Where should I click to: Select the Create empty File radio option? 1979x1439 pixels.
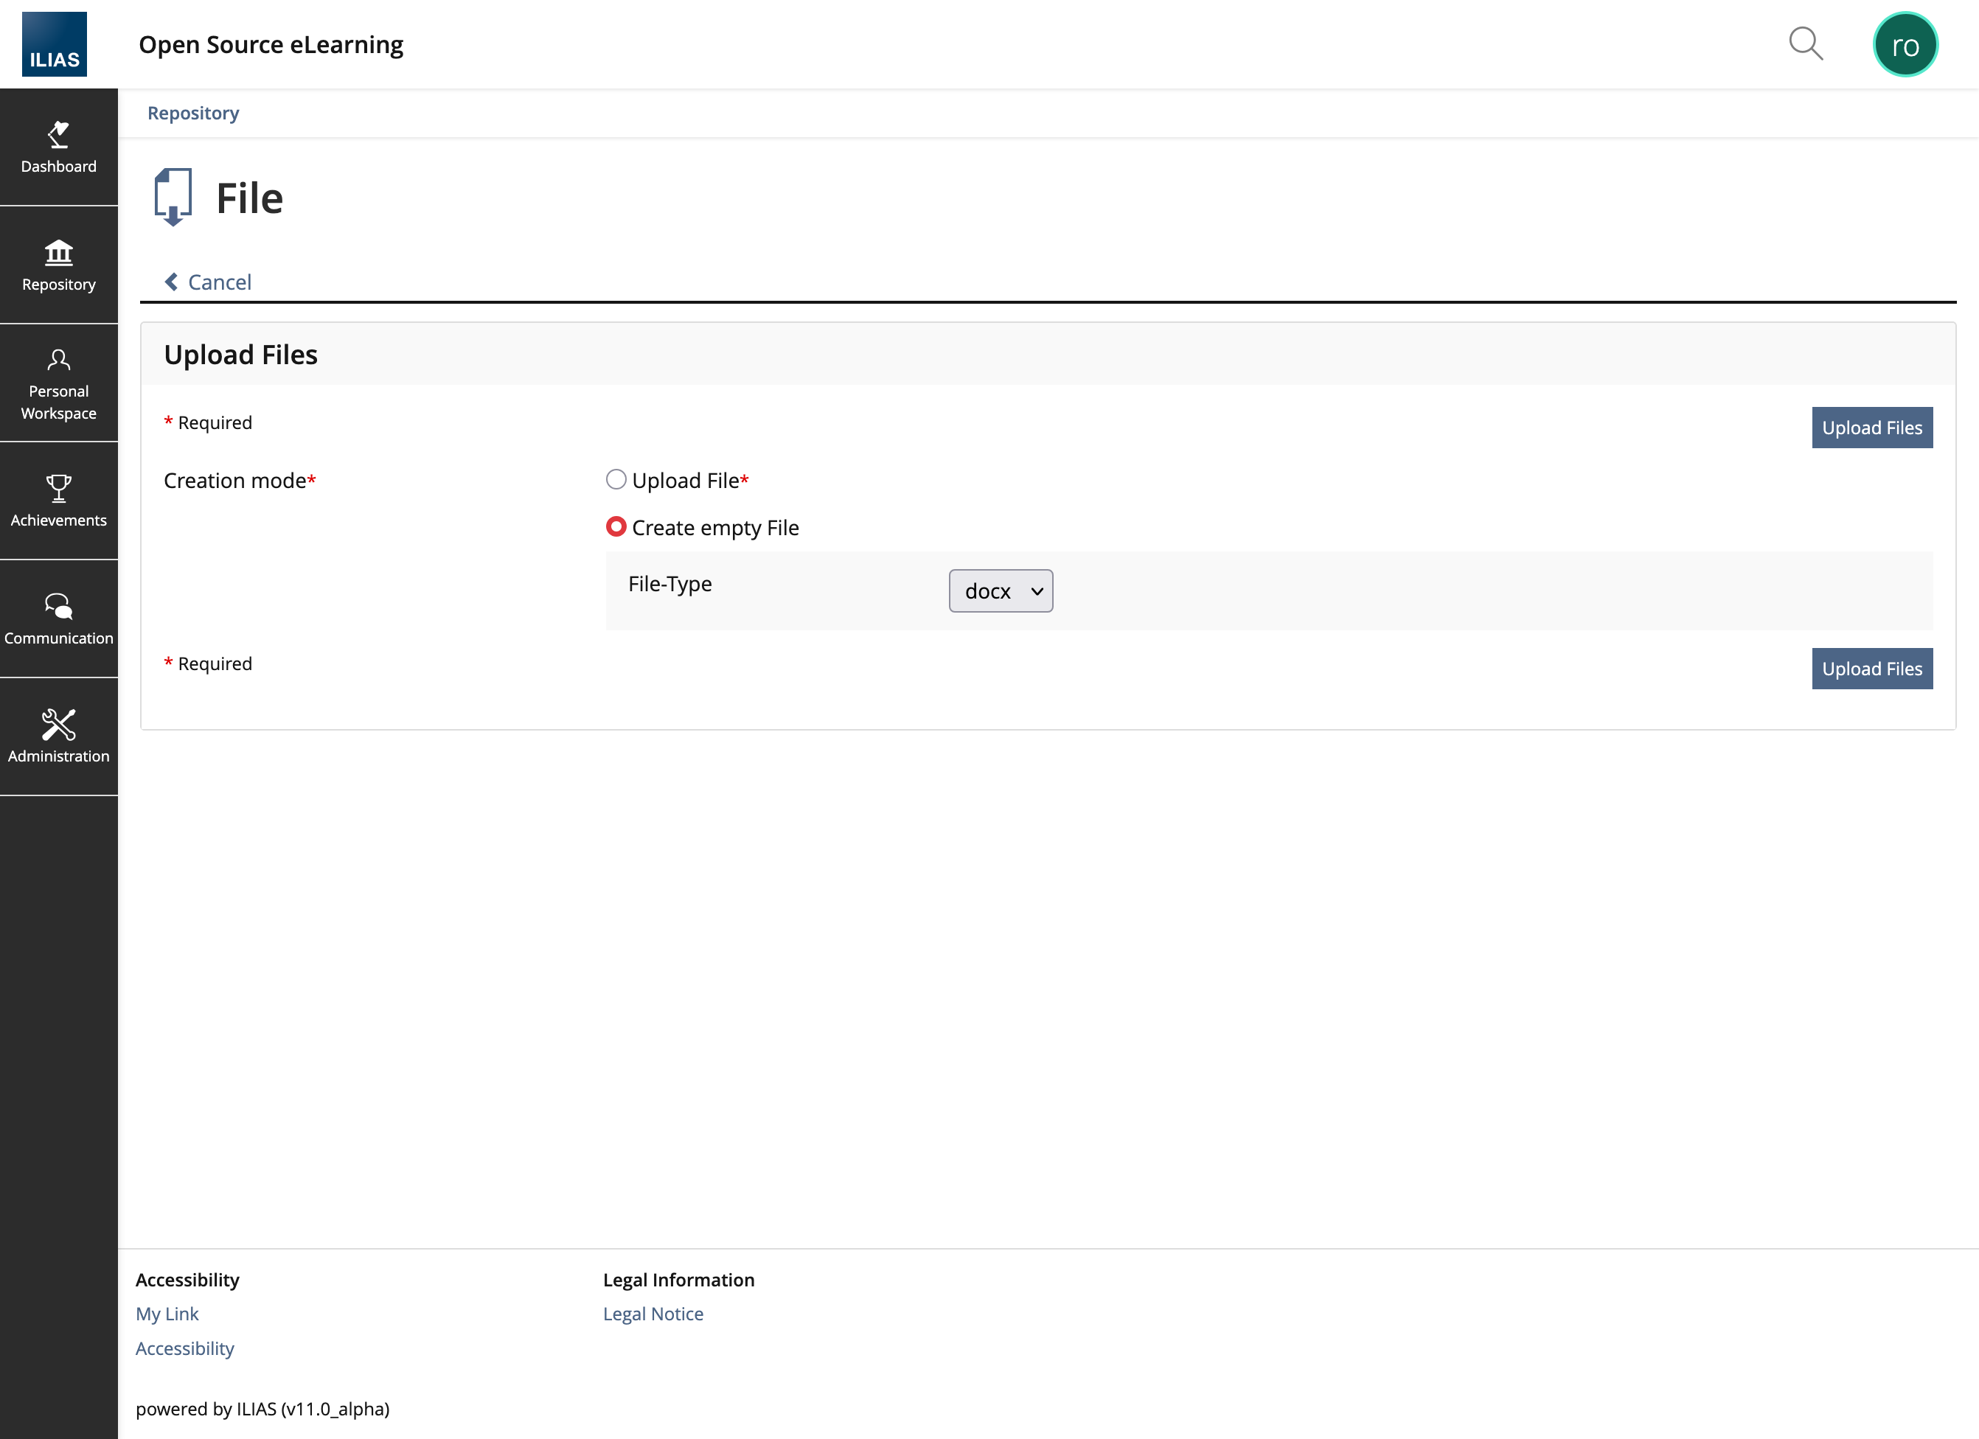click(616, 527)
